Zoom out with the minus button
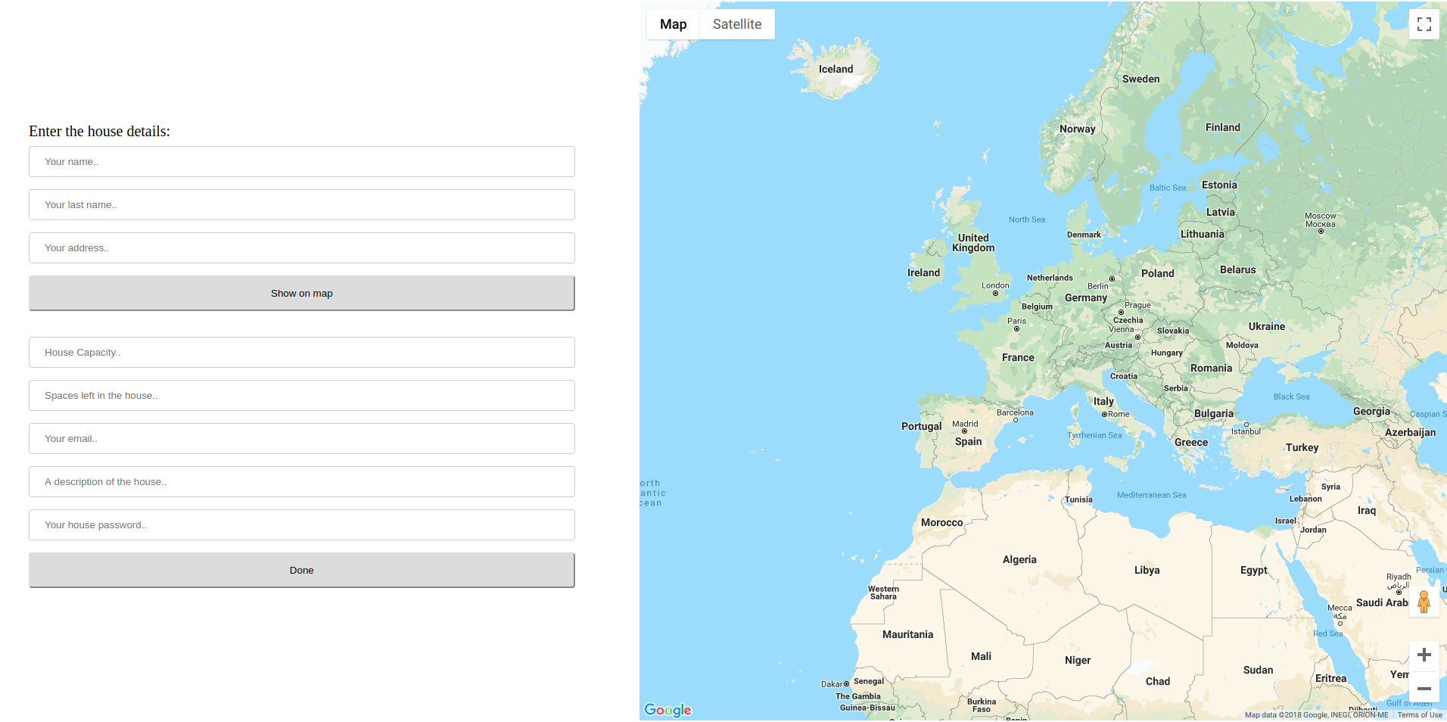Screen dimensions: 1447x722 coord(1424,688)
